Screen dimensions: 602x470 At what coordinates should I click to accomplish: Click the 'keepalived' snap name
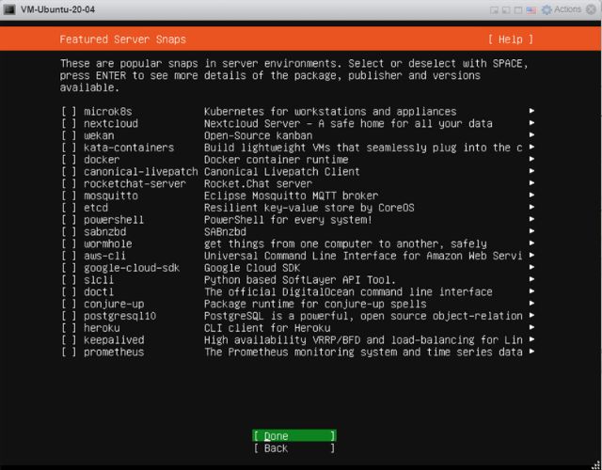(114, 340)
